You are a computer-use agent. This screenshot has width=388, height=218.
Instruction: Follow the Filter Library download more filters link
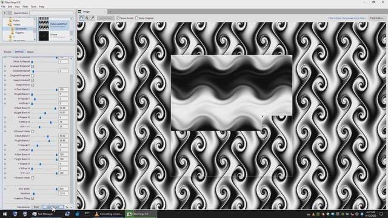[x=347, y=18]
